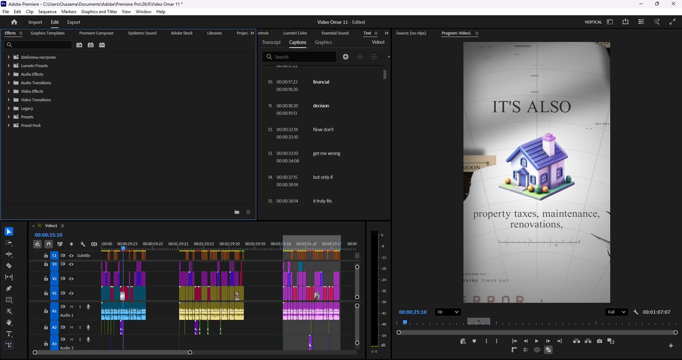Select the Track Select Forward tool
This screenshot has width=682, height=360.
click(x=9, y=243)
